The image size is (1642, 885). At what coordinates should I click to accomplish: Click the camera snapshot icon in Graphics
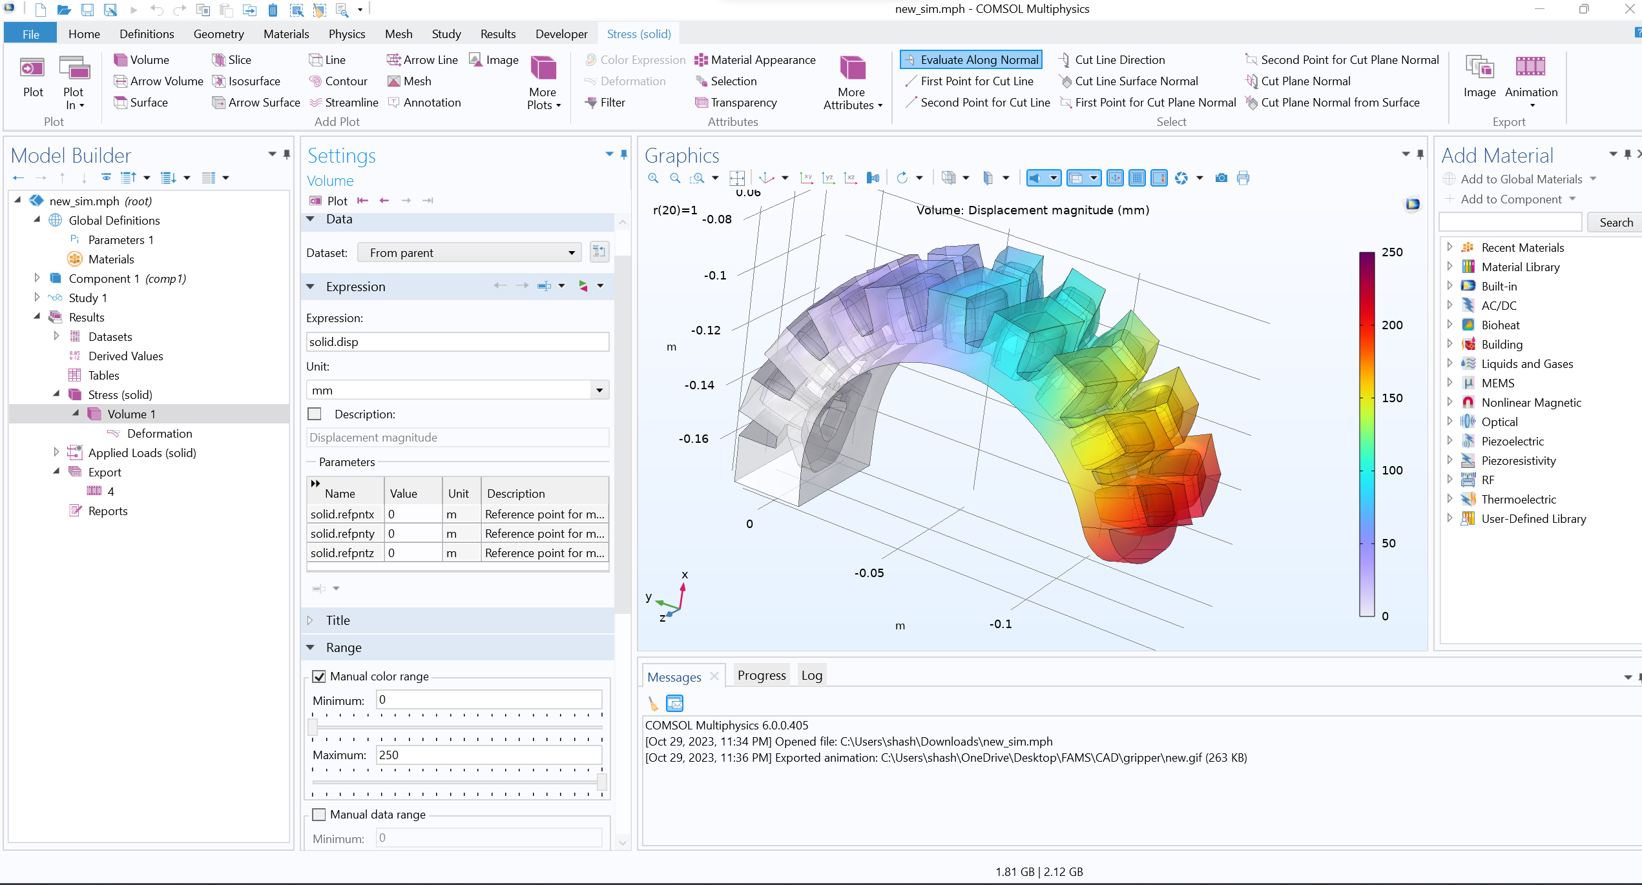[1221, 178]
